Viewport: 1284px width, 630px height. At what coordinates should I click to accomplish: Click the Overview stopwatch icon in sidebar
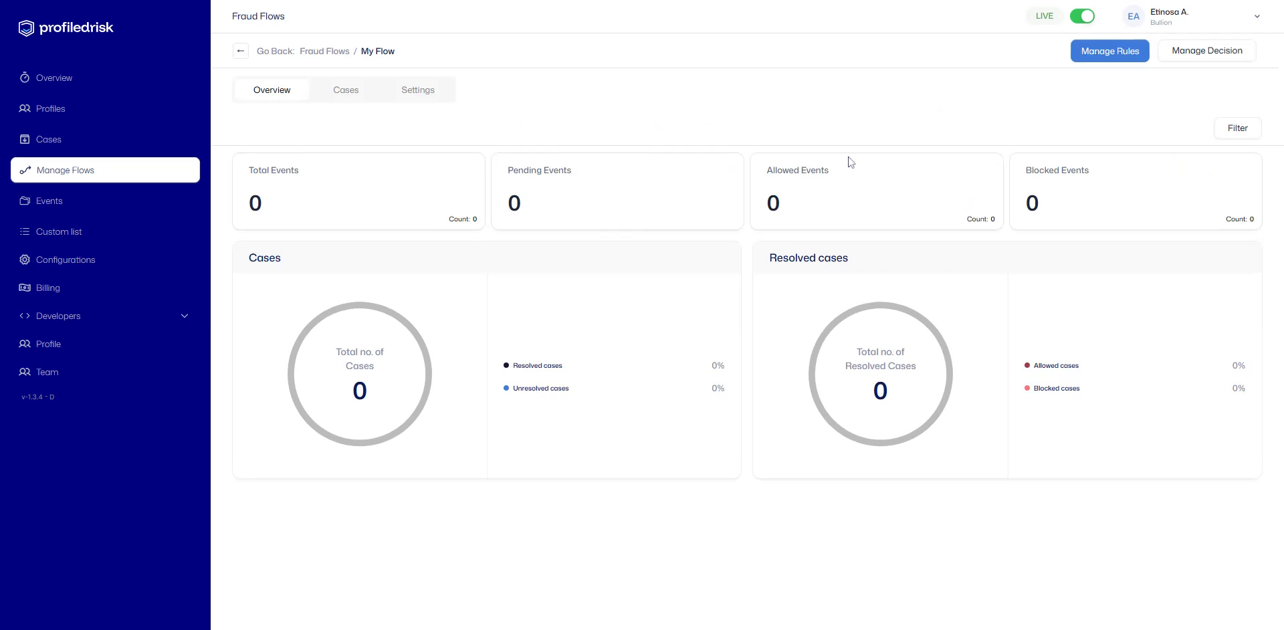(25, 78)
